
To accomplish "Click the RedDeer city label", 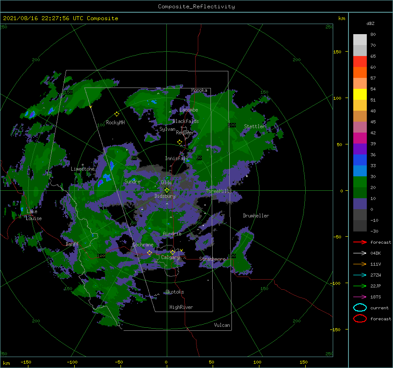I will pos(185,133).
